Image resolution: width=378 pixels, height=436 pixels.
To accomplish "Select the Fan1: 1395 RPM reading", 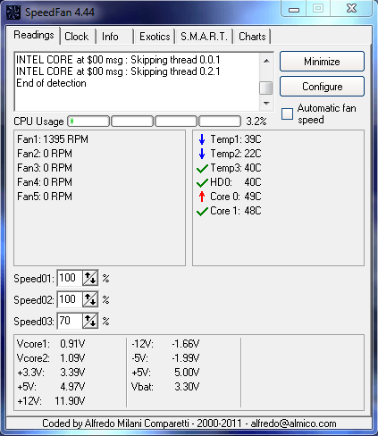I will (53, 139).
